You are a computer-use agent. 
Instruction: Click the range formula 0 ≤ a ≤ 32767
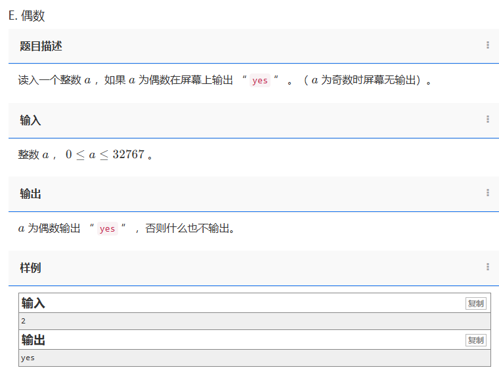(x=104, y=155)
